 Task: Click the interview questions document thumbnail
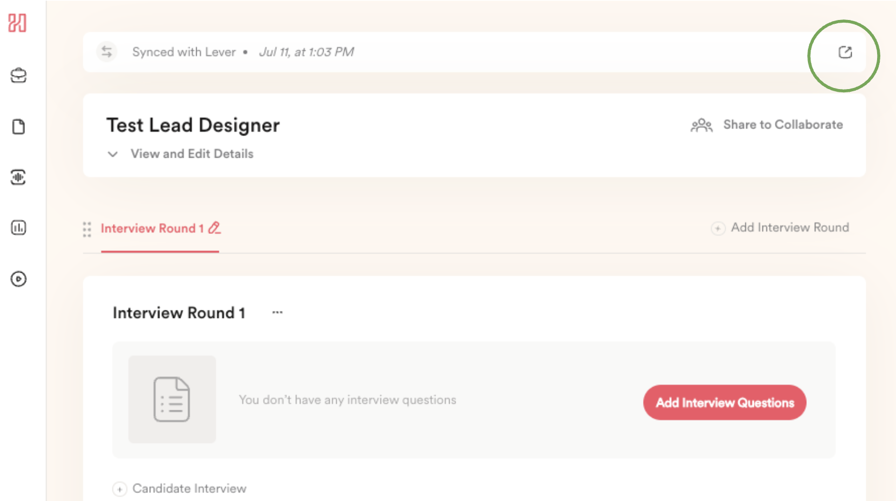tap(172, 400)
